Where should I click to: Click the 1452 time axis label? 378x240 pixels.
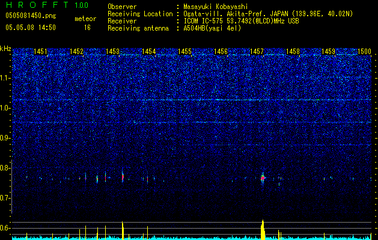(76, 51)
